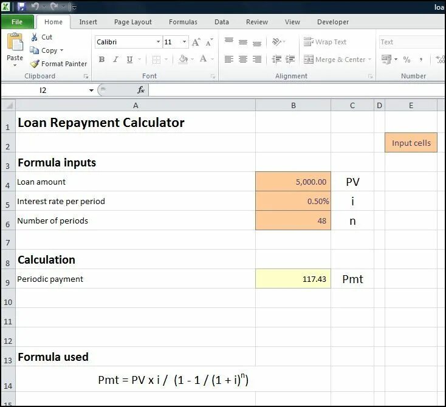Image resolution: width=446 pixels, height=407 pixels.
Task: Expand the Copy dropdown arrow
Action: 61,50
